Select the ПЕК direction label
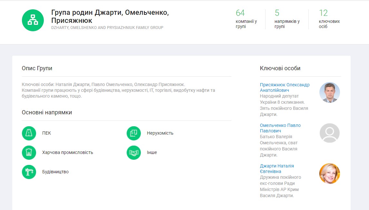Viewport: 369px width, 210px height. pyautogui.click(x=46, y=133)
